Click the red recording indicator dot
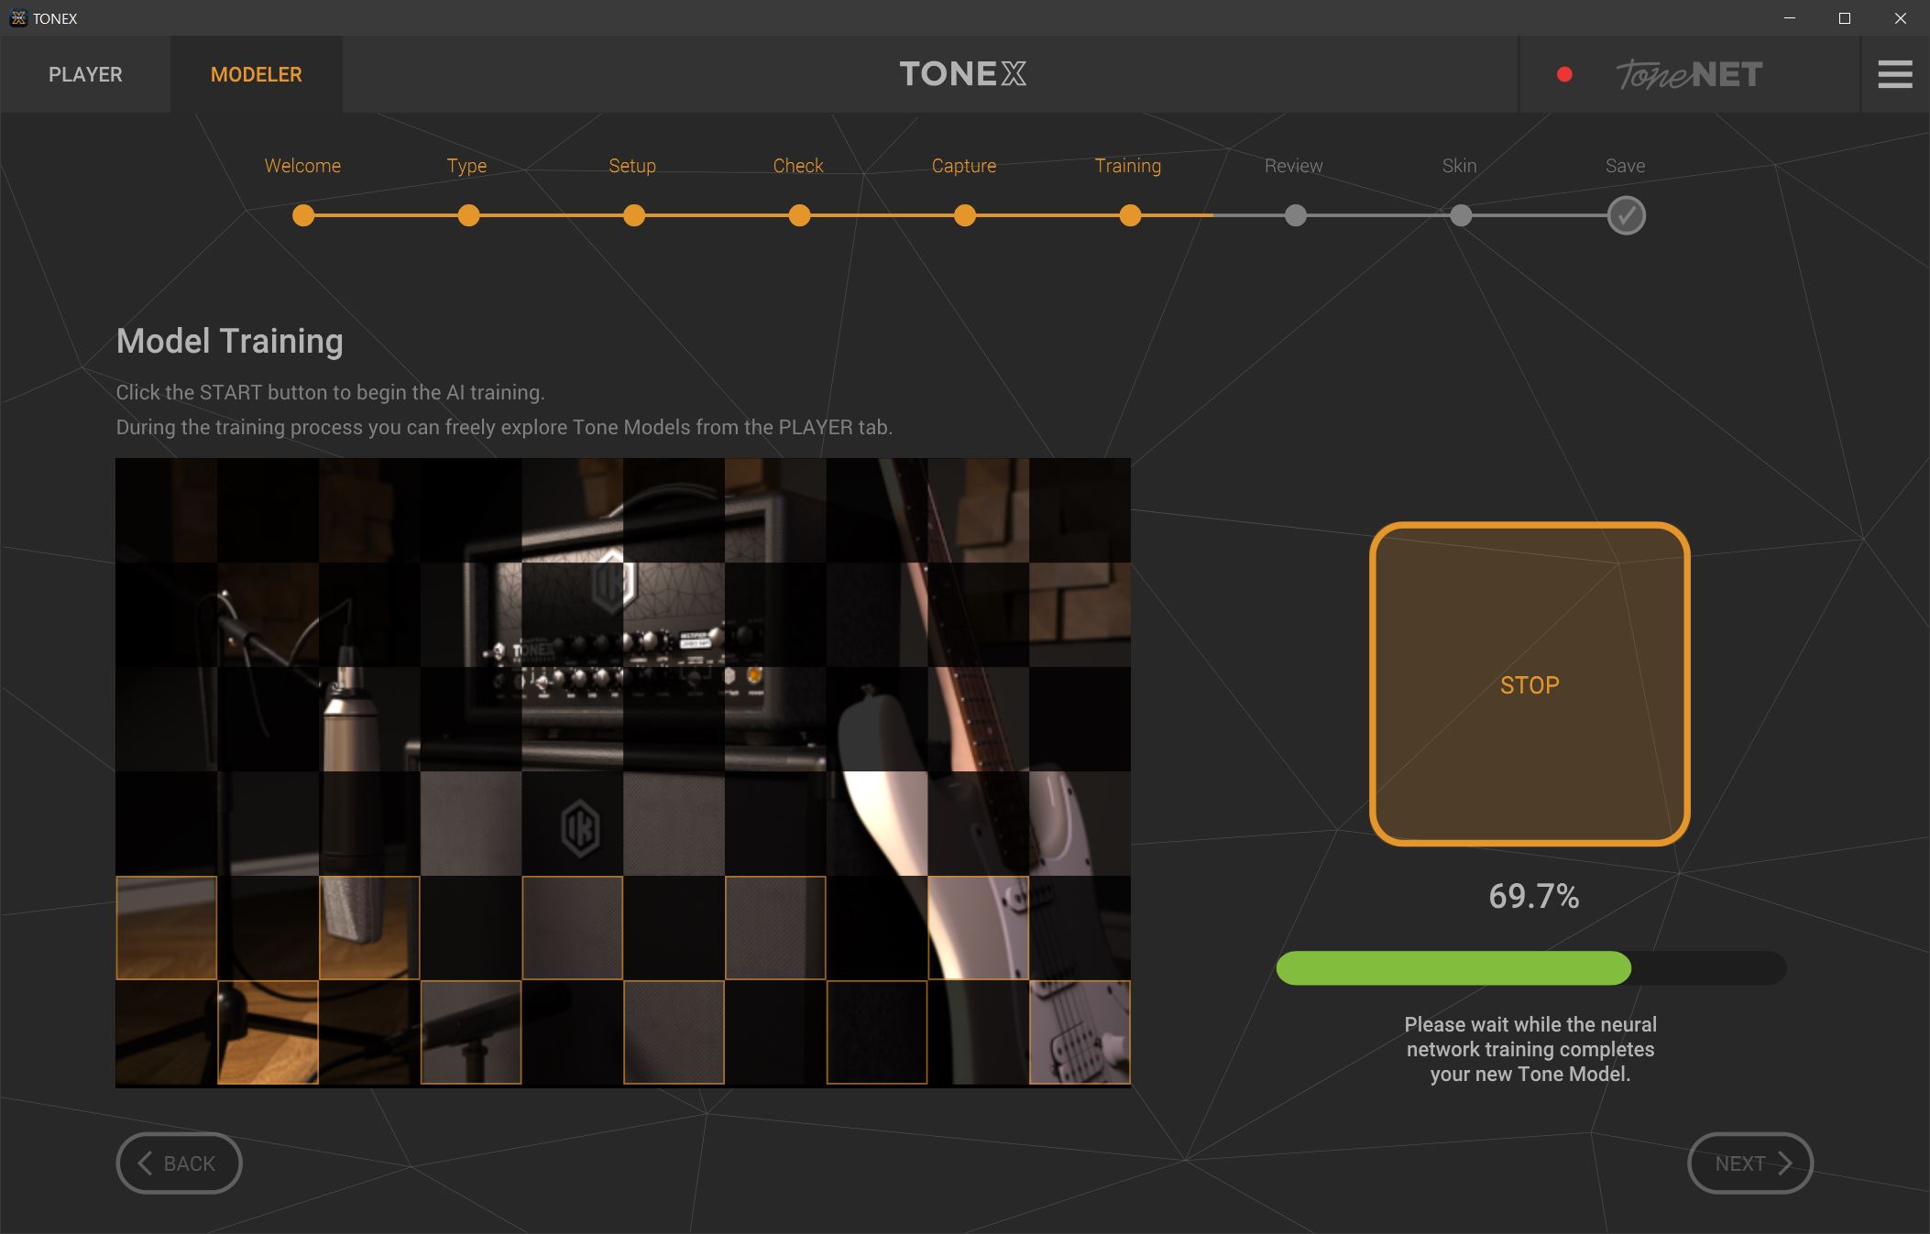The image size is (1930, 1234). tap(1564, 74)
